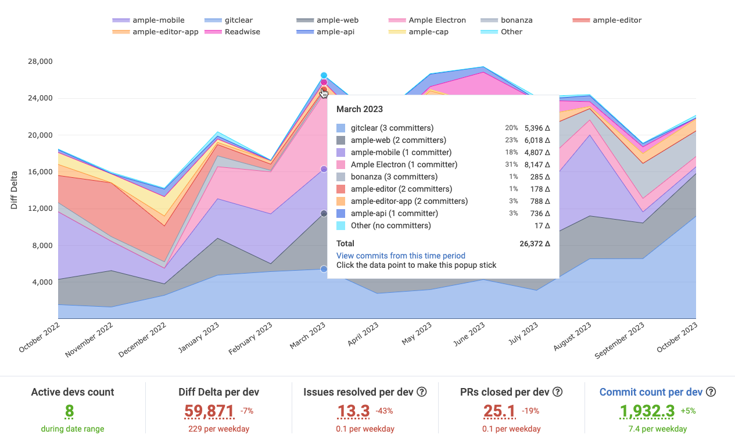Click the top cyan March 2023 data point
This screenshot has width=735, height=438.
coord(324,76)
